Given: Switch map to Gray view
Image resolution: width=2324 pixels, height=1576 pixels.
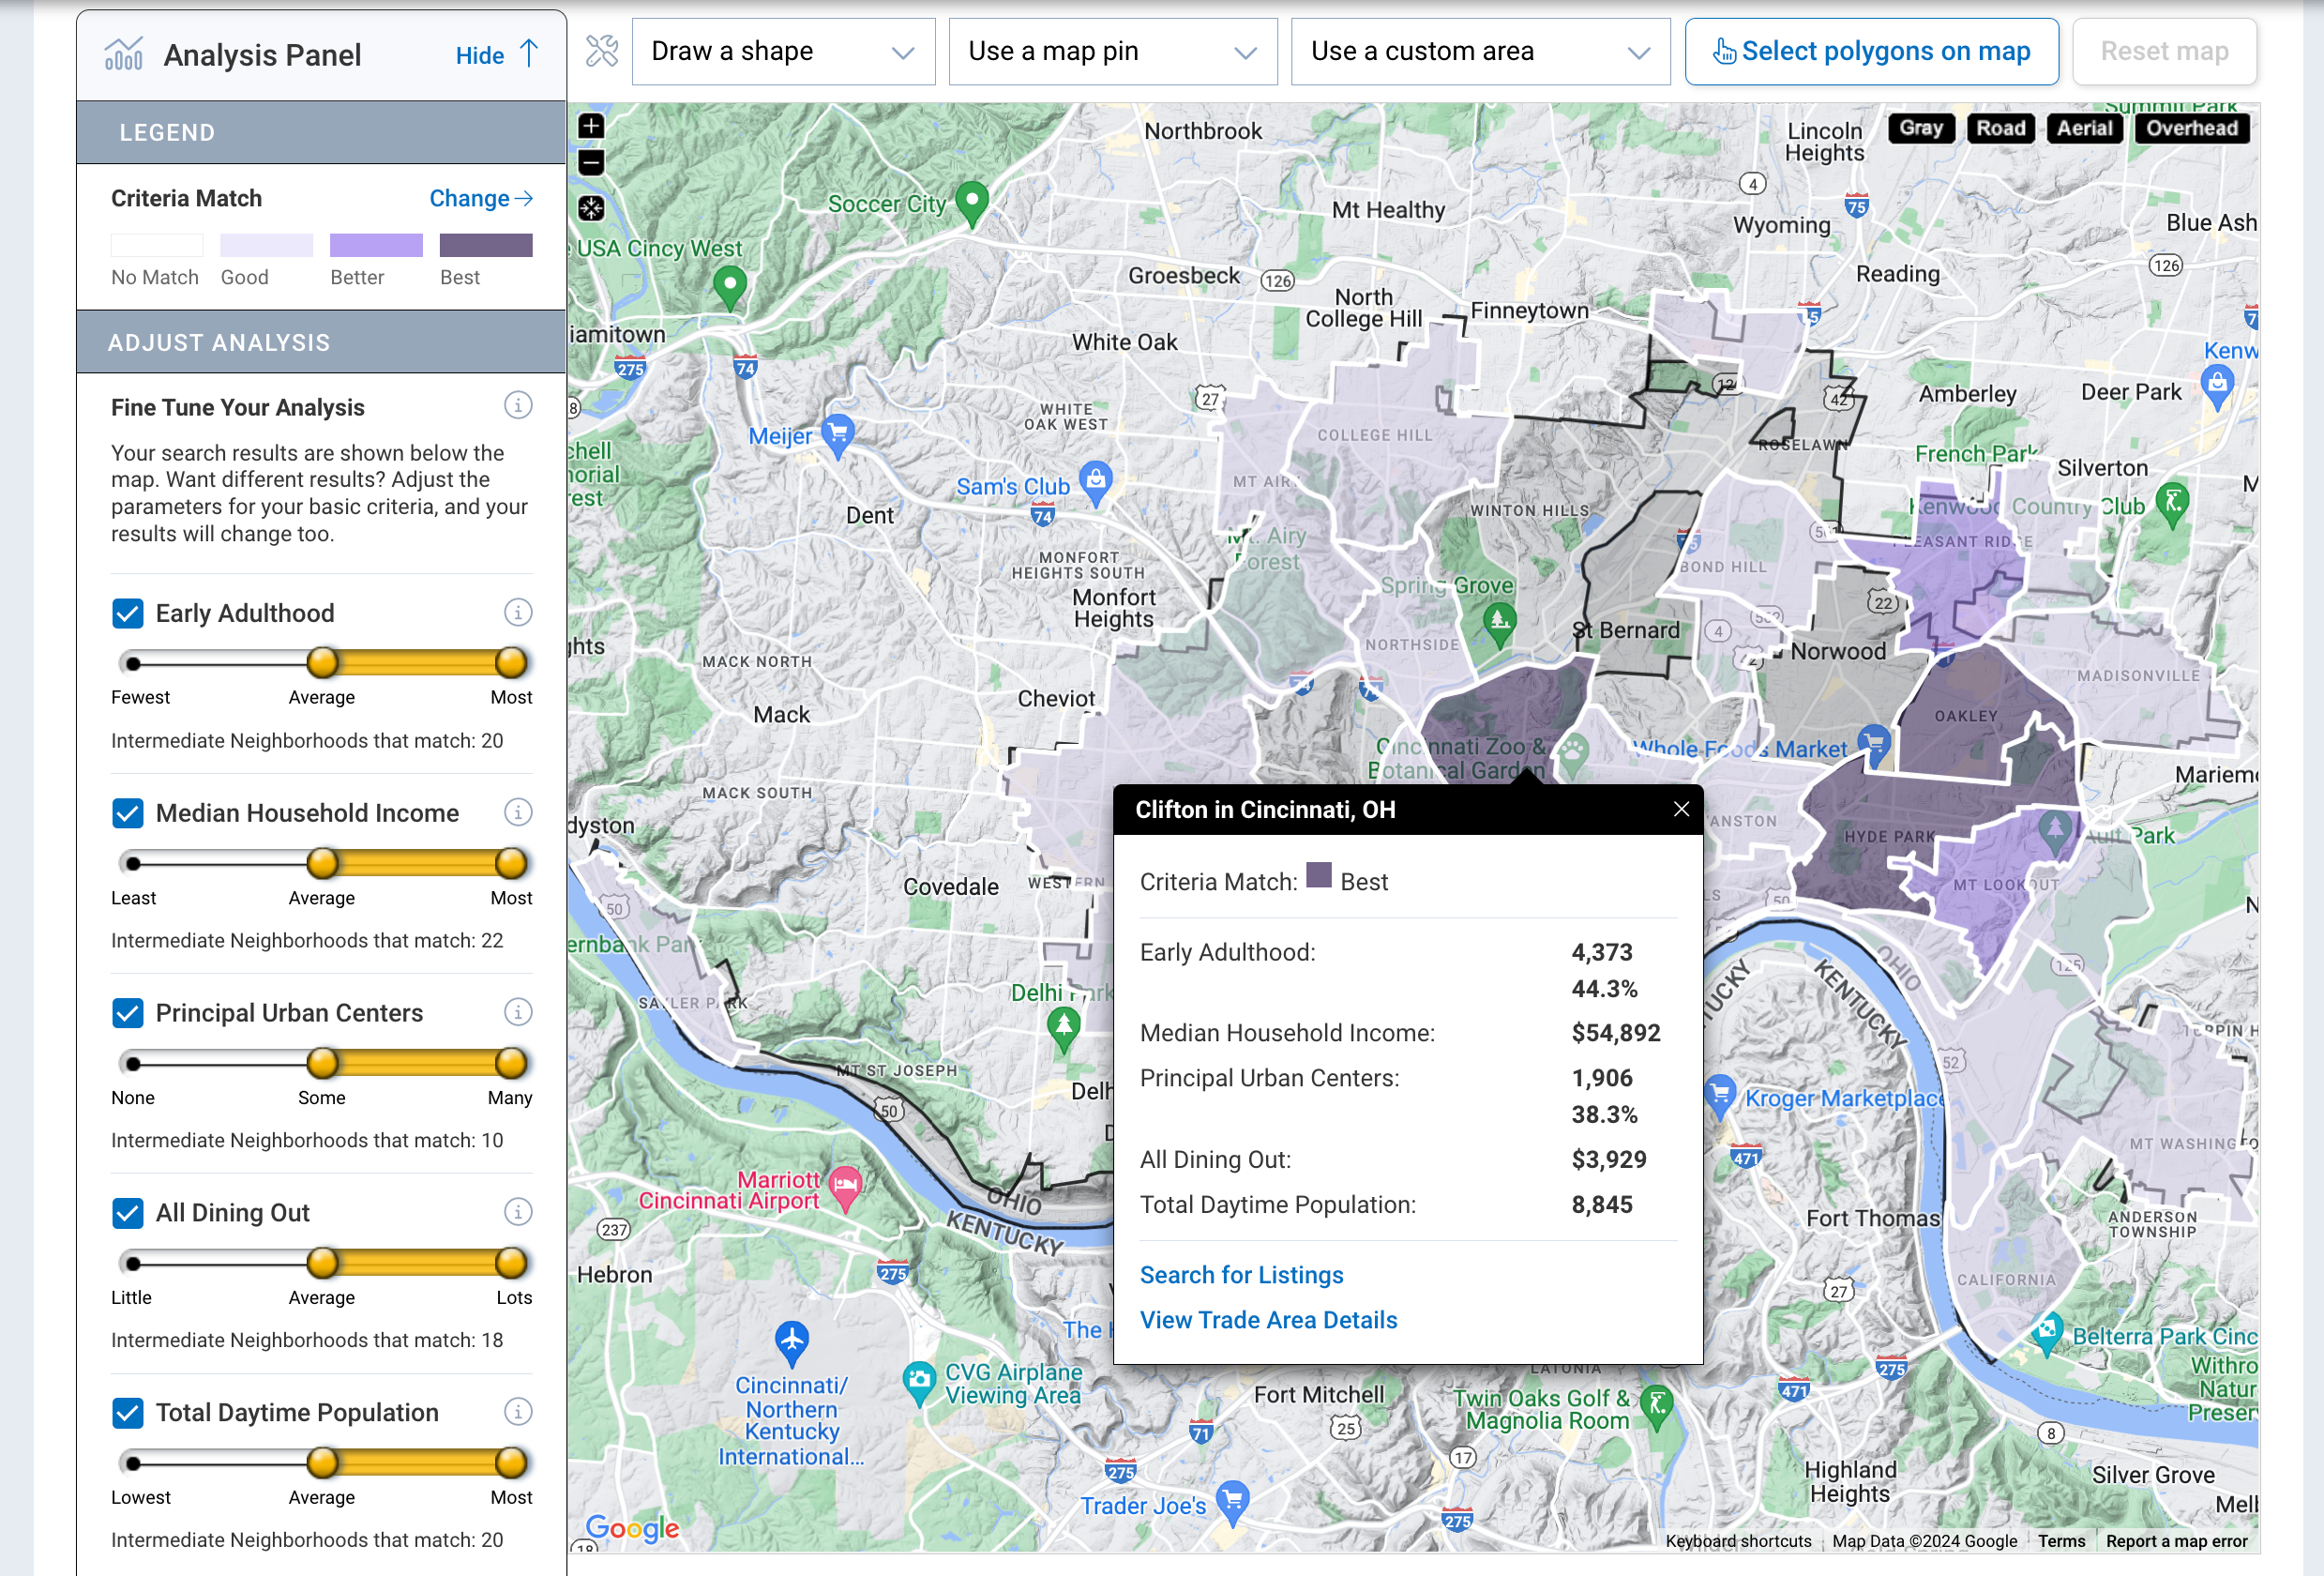Looking at the screenshot, I should tap(1920, 128).
